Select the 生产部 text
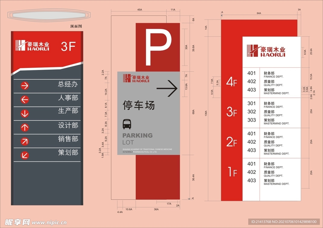 coord(68,111)
